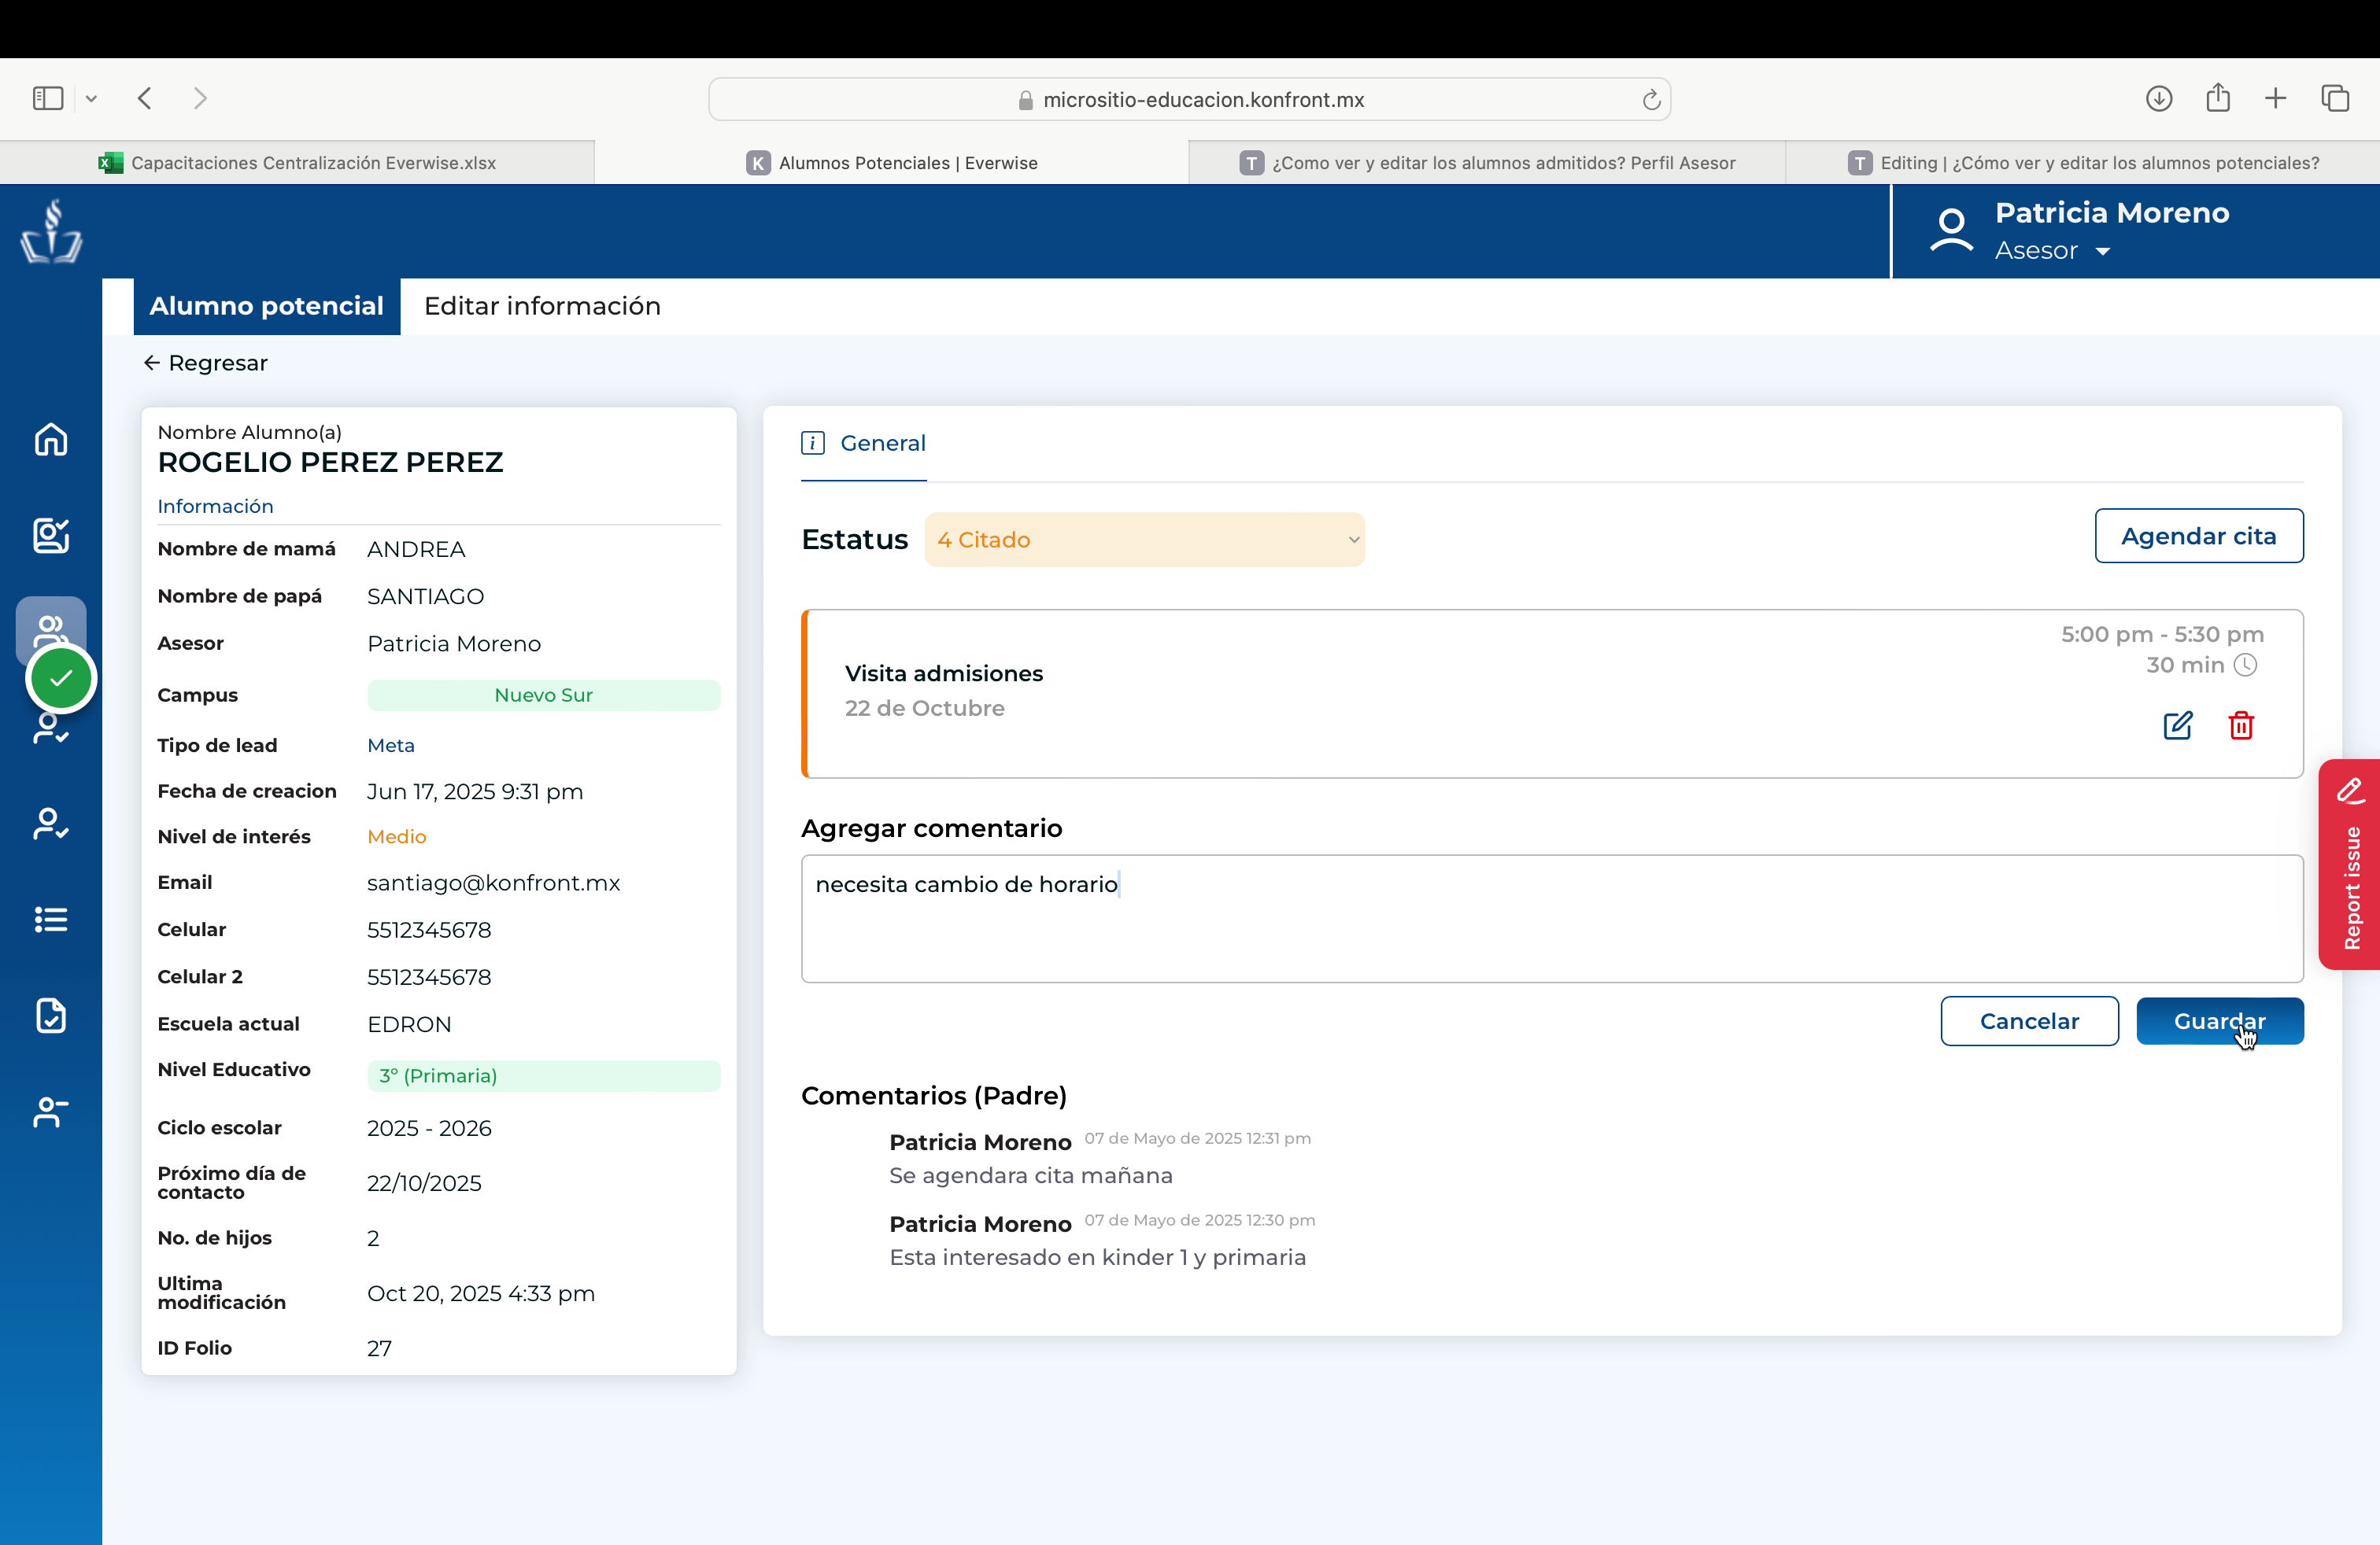Screen dimensions: 2380x1545
Task: Toggle the Safari sidebar
Action: point(48,98)
